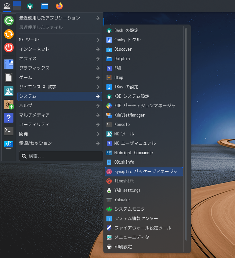Open 印刷設定 entry
This screenshot has width=235, height=258.
point(144,247)
